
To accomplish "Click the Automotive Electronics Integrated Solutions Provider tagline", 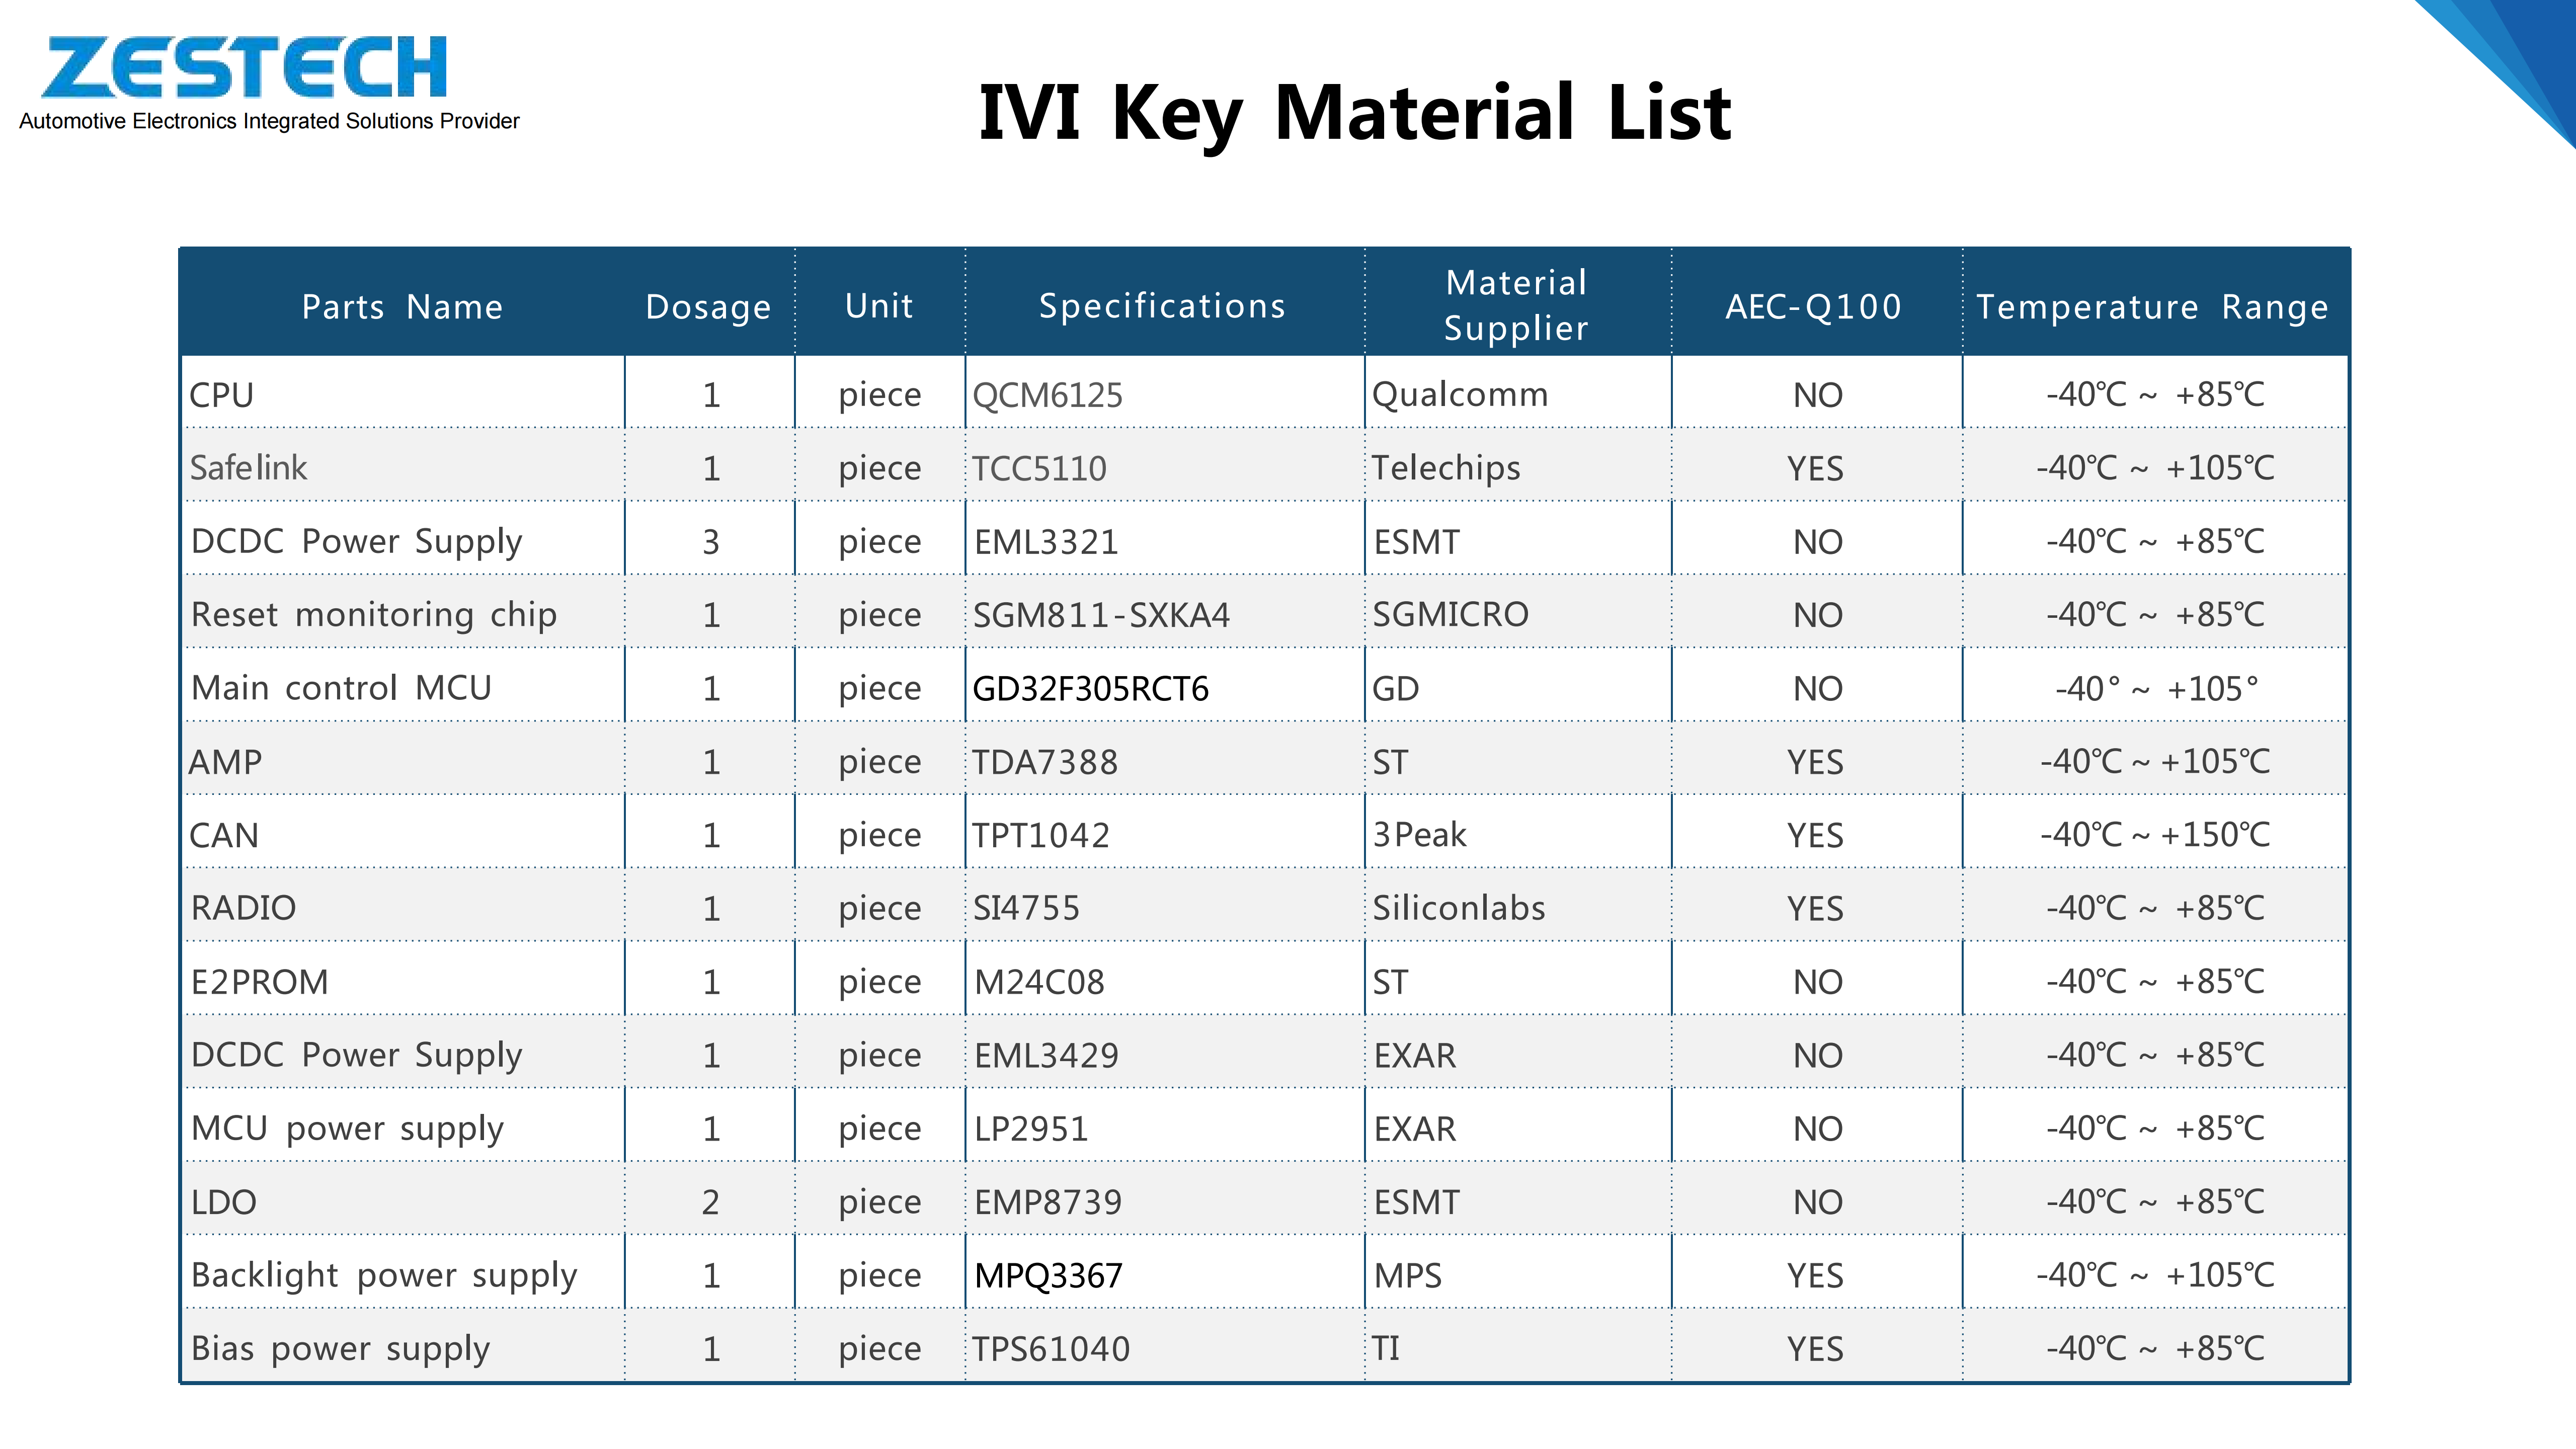I will click(x=269, y=122).
